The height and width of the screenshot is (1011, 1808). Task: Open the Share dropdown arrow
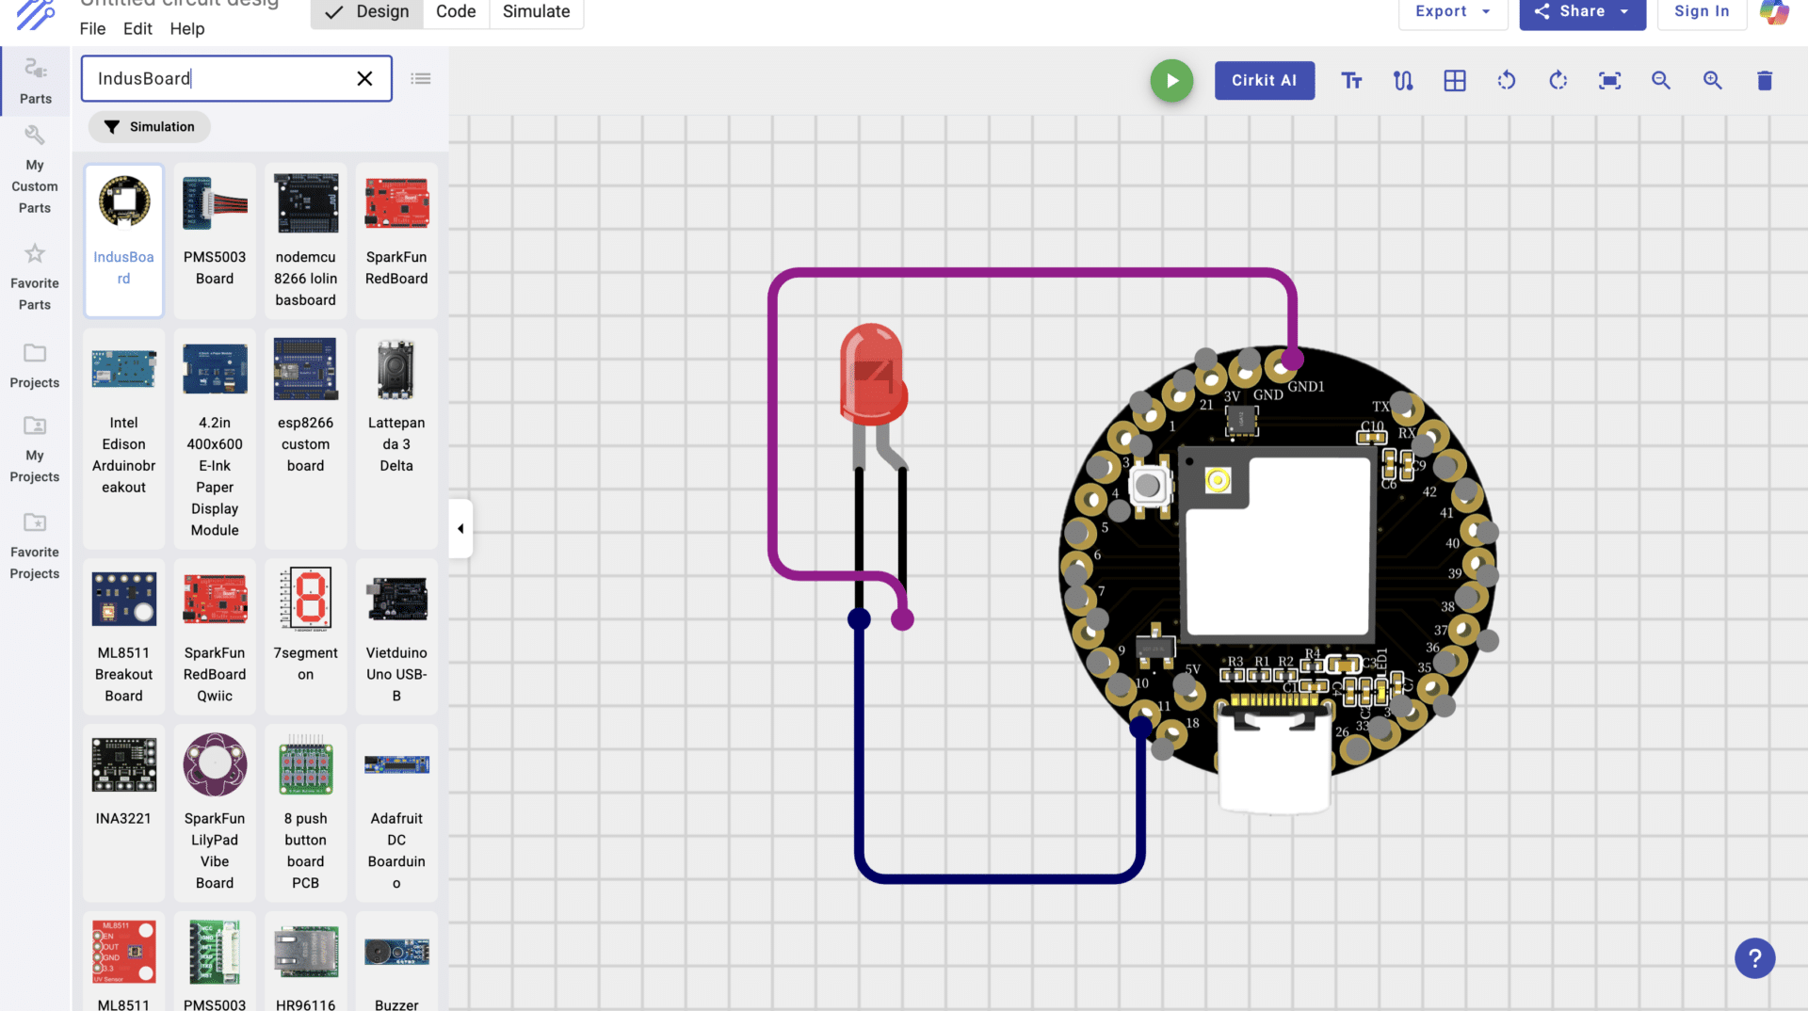coord(1622,11)
